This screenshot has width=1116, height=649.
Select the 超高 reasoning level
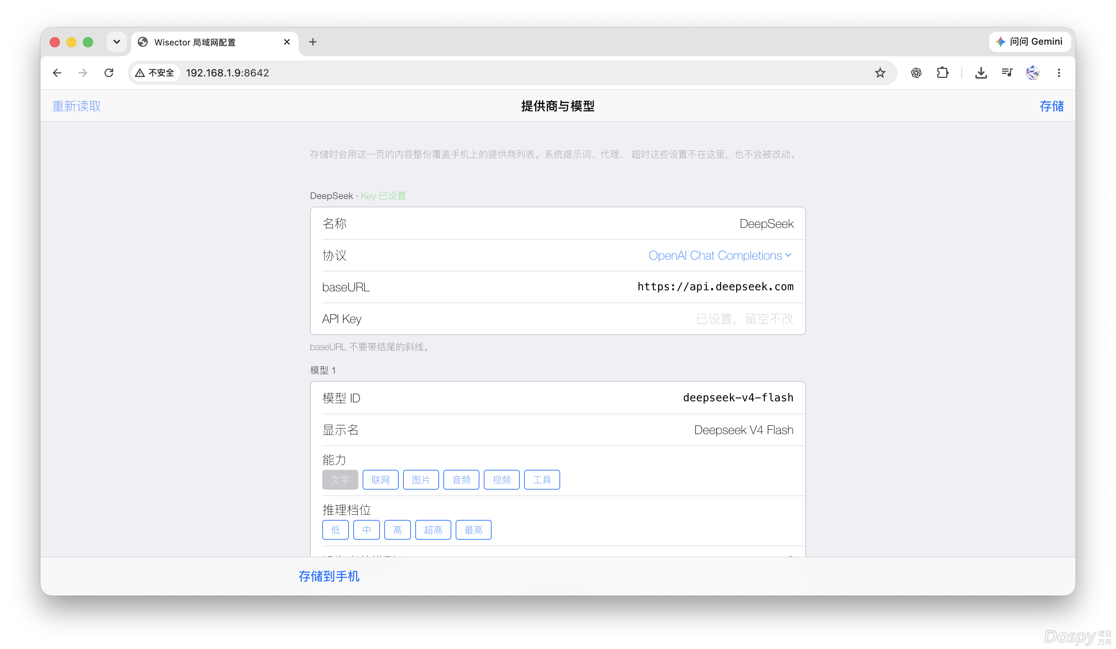433,530
